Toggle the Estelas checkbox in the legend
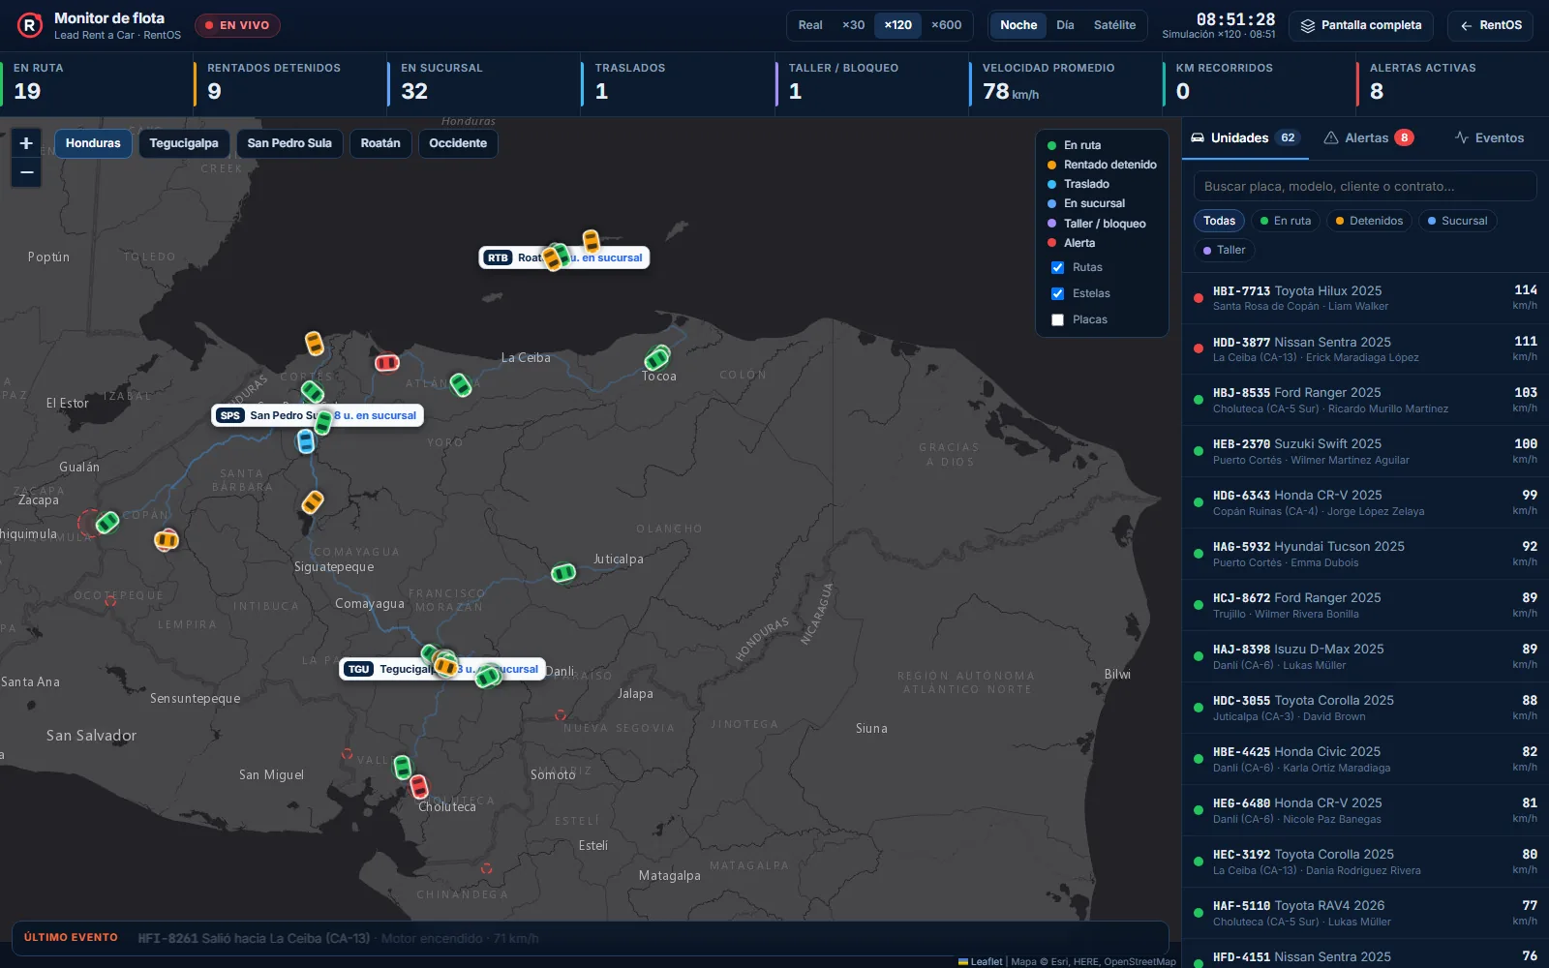 [1057, 294]
